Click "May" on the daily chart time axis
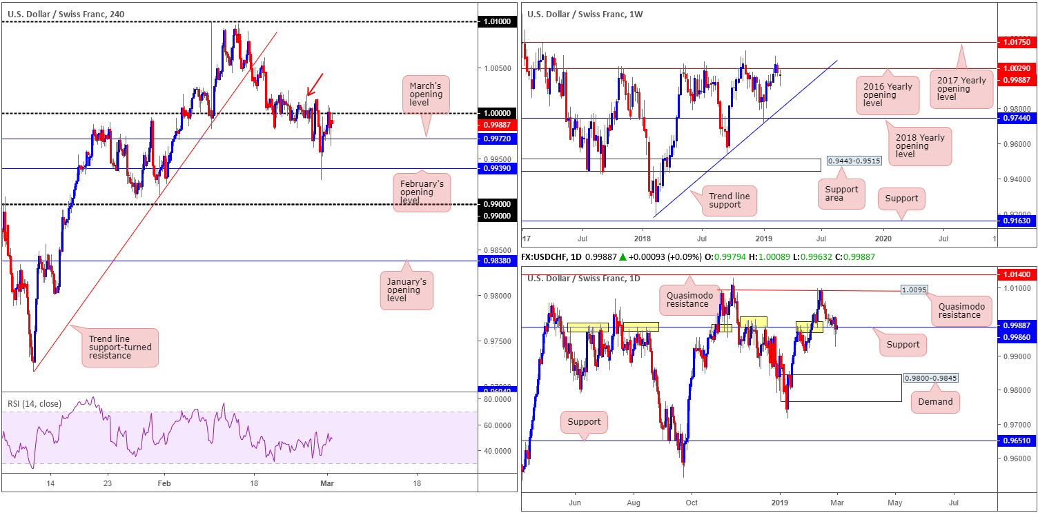The image size is (1038, 515). 895,504
